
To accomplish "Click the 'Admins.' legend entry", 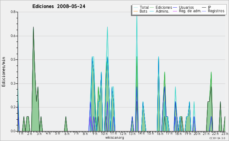I will [x=160, y=11].
